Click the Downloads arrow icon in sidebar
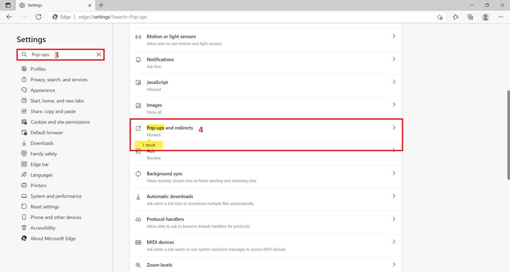The image size is (510, 272). pyautogui.click(x=24, y=143)
